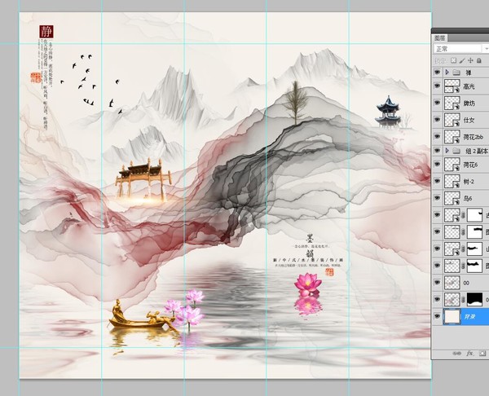Click the 仕女 layer name
489x396 pixels.
pos(469,120)
